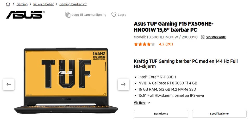Show previous product image with left arrow
This screenshot has width=250, height=122.
[9, 84]
